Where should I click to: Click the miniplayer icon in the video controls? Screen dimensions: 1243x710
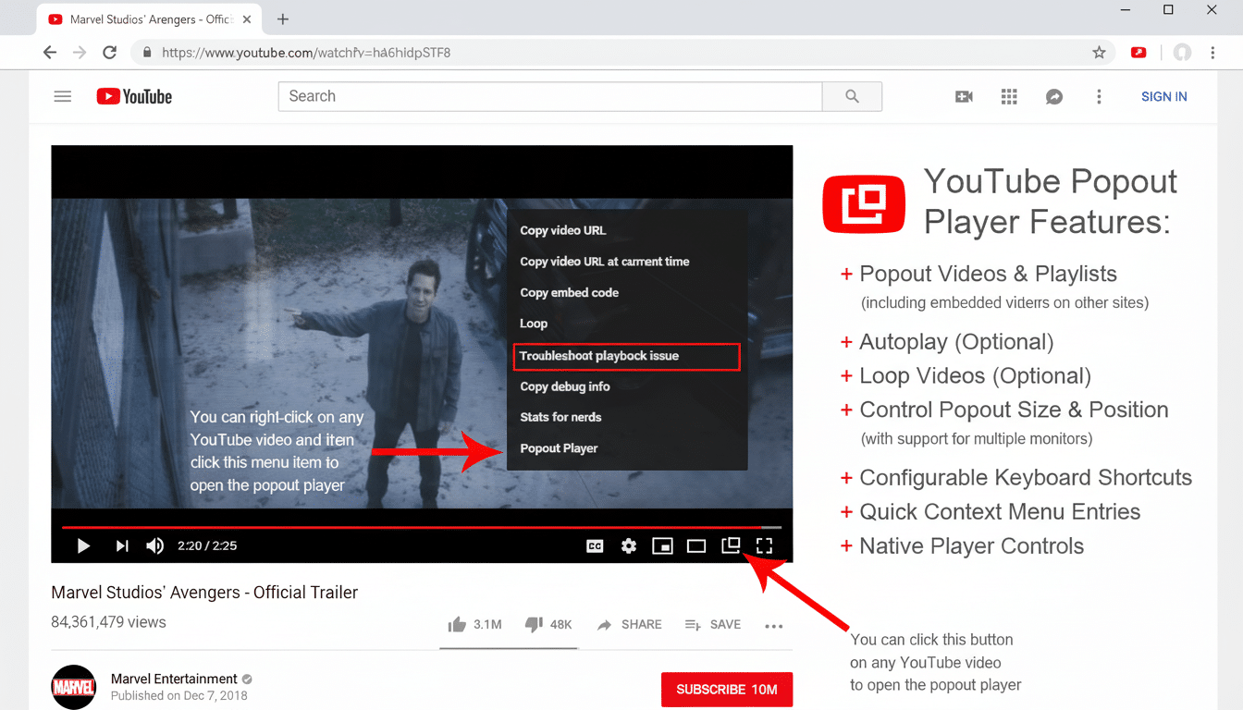(x=662, y=545)
